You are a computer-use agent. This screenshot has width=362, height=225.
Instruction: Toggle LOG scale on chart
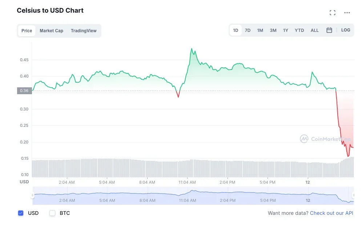click(x=346, y=30)
